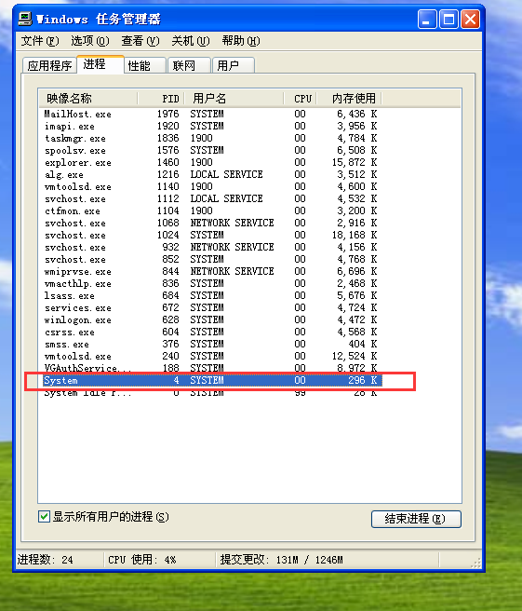Screen dimensions: 522x611
Task: Switch to the 性能 tab
Action: click(145, 65)
